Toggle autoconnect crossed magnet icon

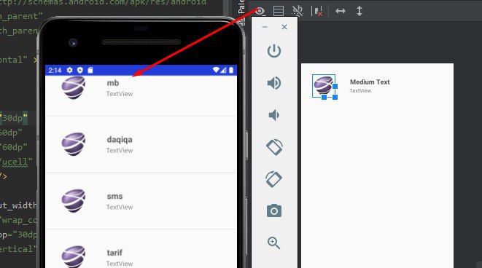[298, 11]
